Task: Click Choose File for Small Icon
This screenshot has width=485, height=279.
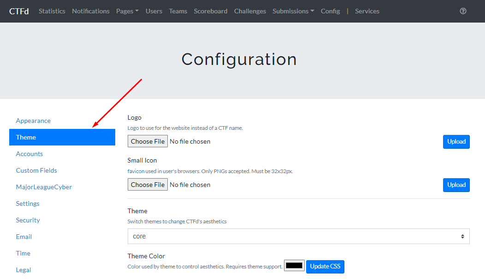Action: click(148, 185)
